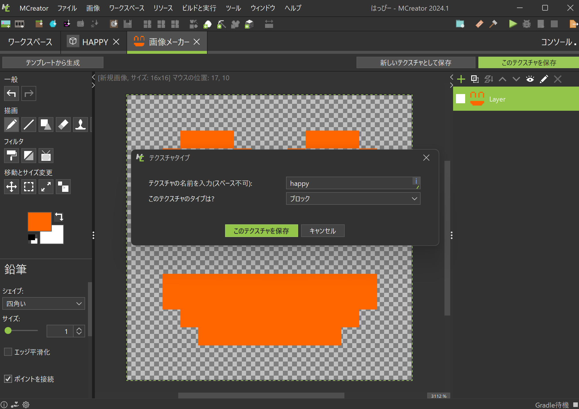Switch to the ワークスペース tab

[x=30, y=42]
